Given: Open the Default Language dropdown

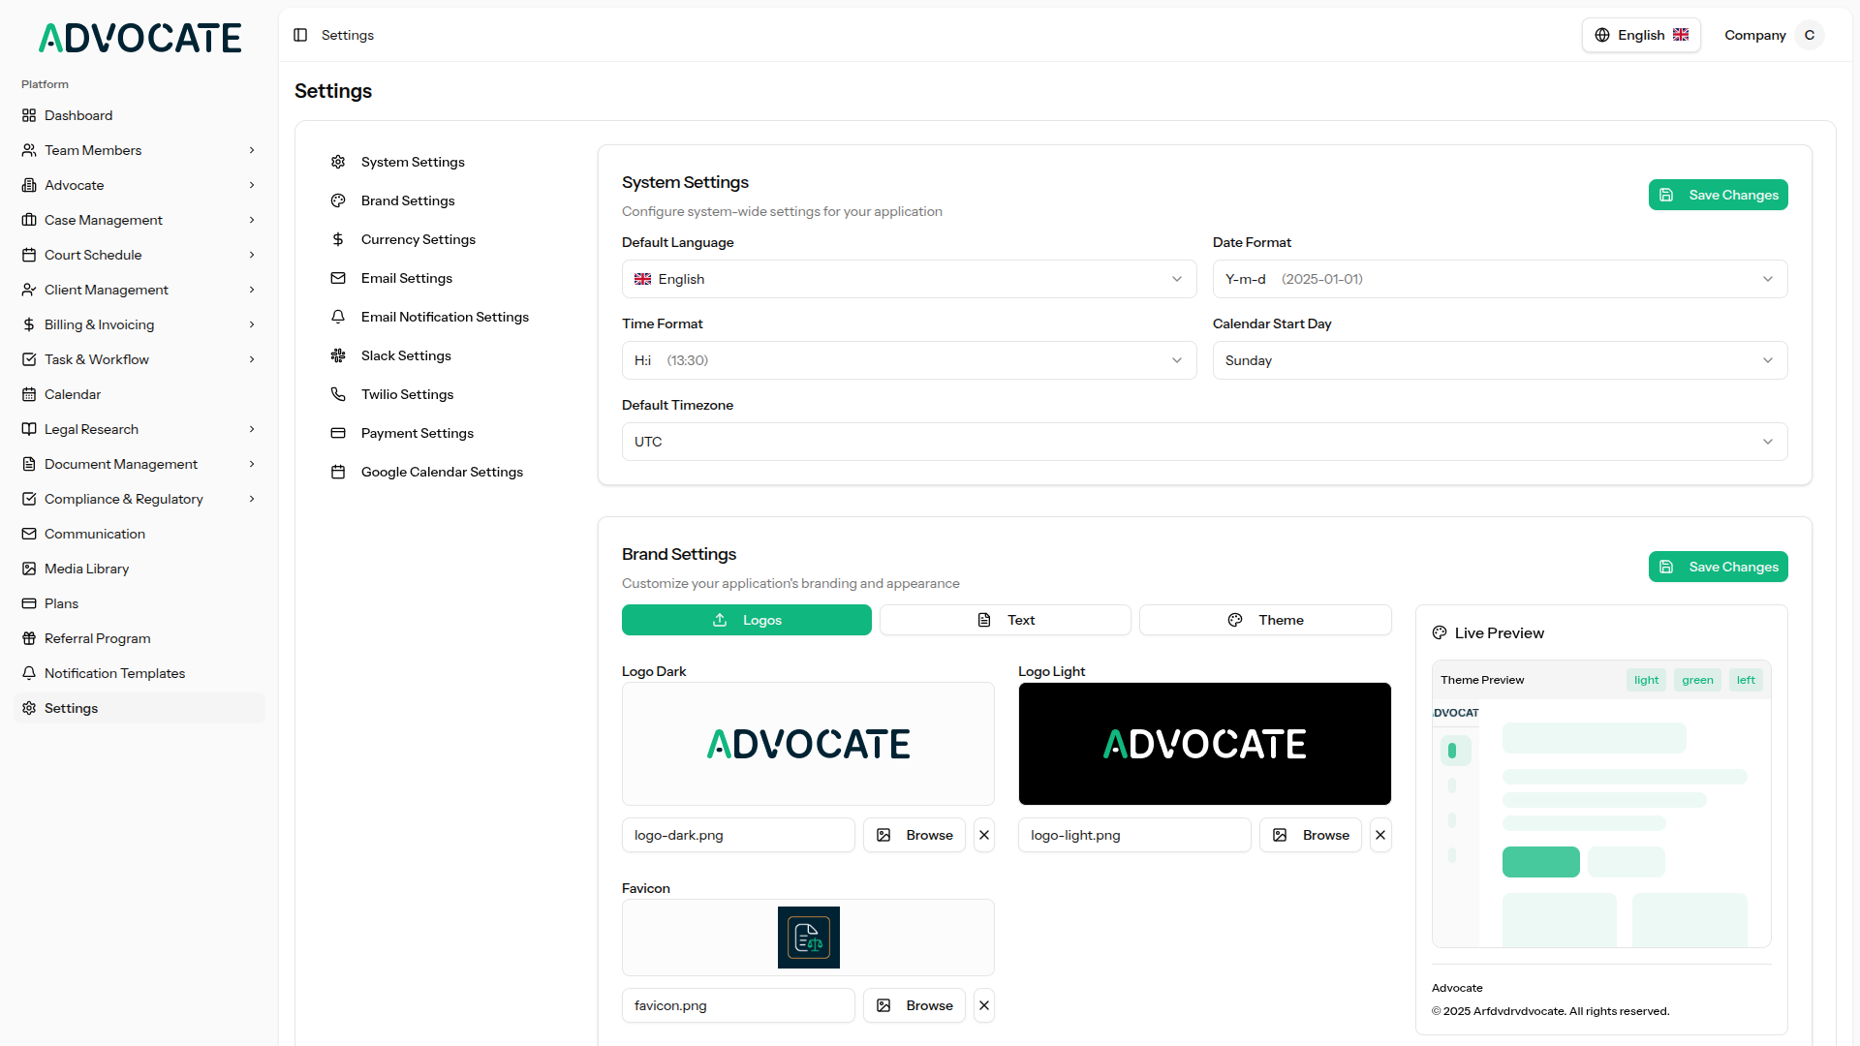Looking at the screenshot, I should coord(909,279).
